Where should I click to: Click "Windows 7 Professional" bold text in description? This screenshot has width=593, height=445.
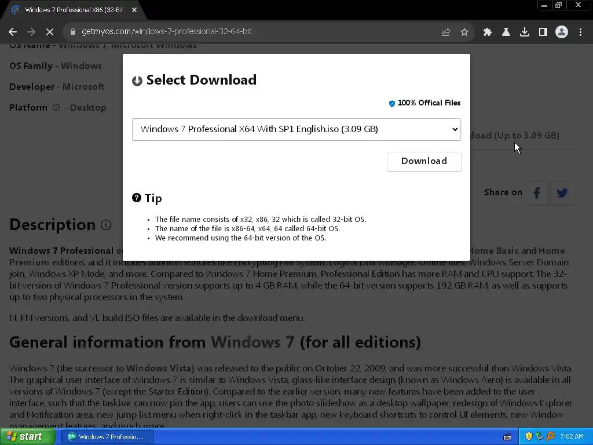tap(61, 250)
